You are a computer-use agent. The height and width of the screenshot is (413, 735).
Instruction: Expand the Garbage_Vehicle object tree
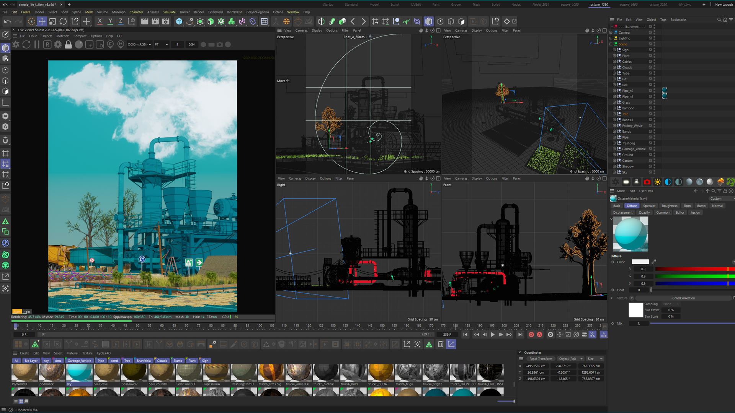click(x=614, y=149)
